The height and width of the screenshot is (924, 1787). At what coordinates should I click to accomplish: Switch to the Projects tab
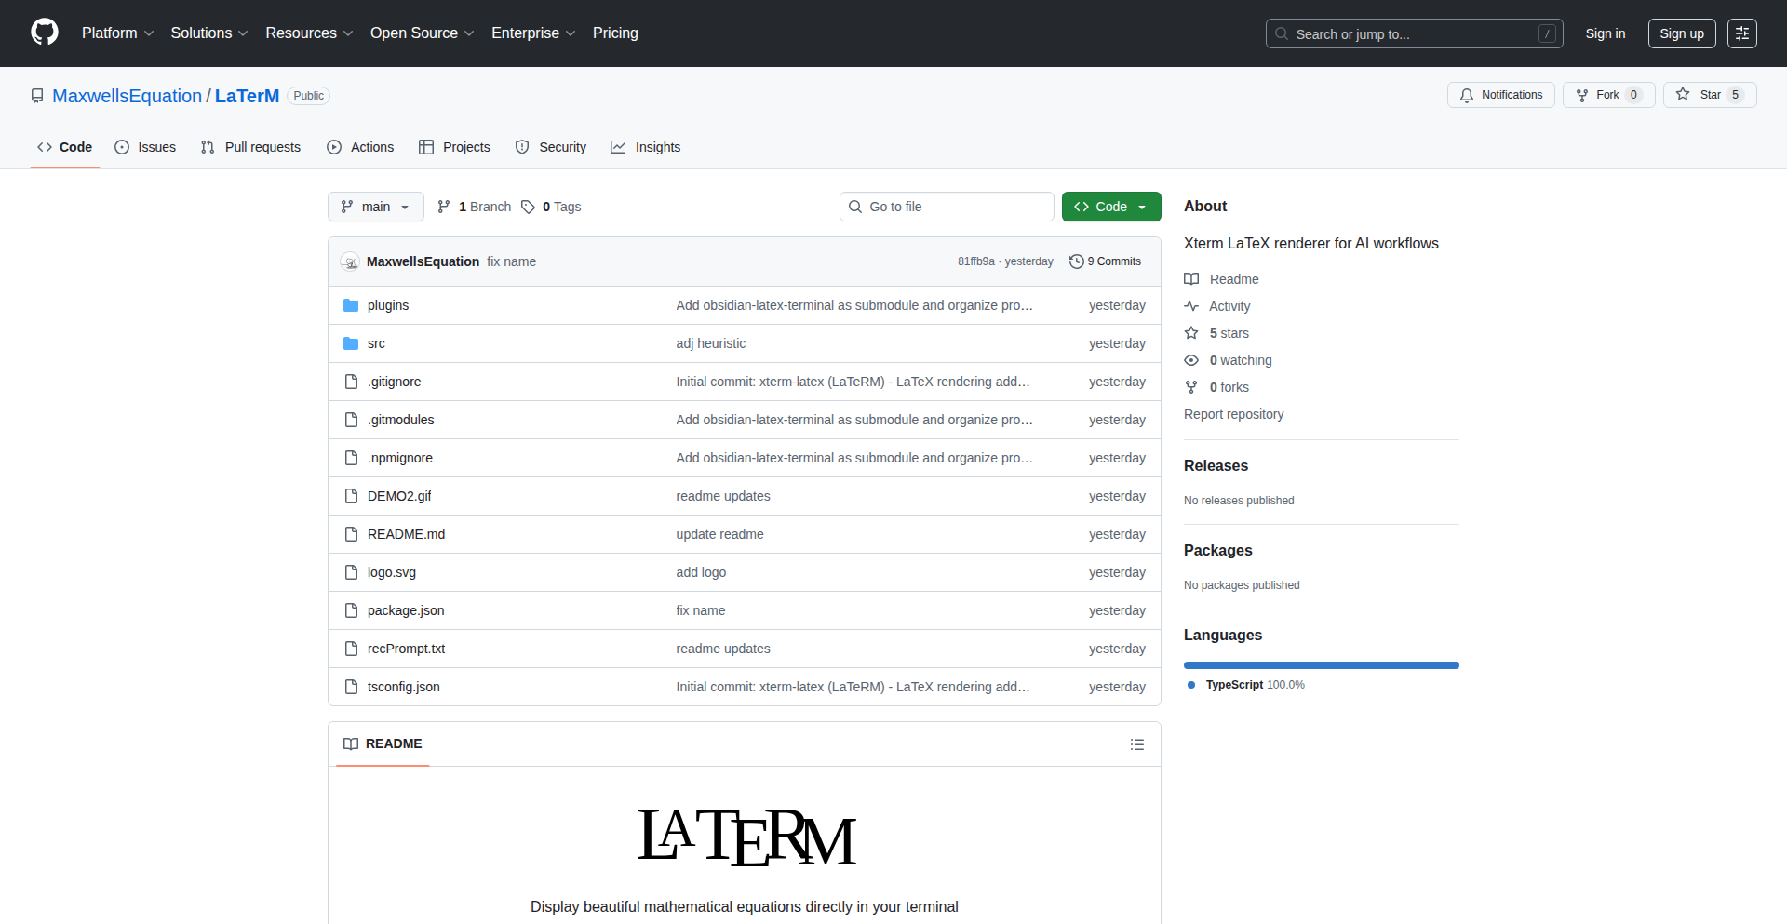pyautogui.click(x=454, y=147)
